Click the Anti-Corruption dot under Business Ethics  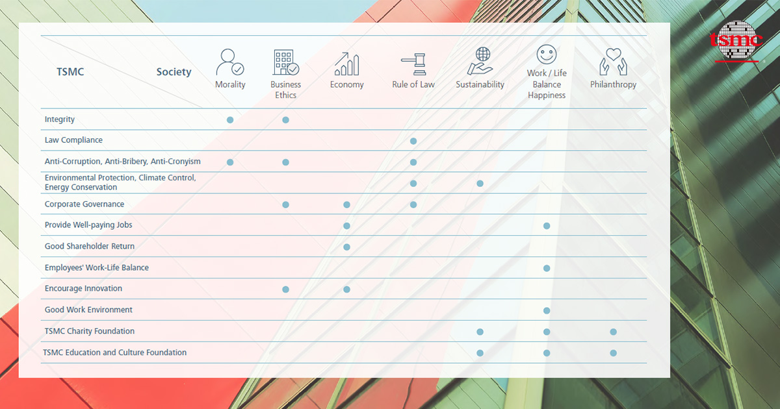(x=286, y=162)
